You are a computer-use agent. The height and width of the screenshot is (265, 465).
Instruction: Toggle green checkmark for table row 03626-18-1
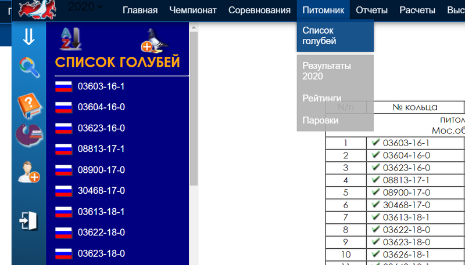(375, 255)
